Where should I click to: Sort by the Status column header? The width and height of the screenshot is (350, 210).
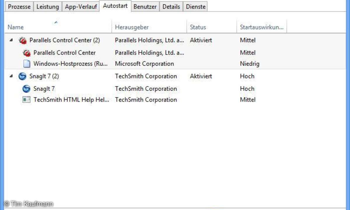point(212,26)
